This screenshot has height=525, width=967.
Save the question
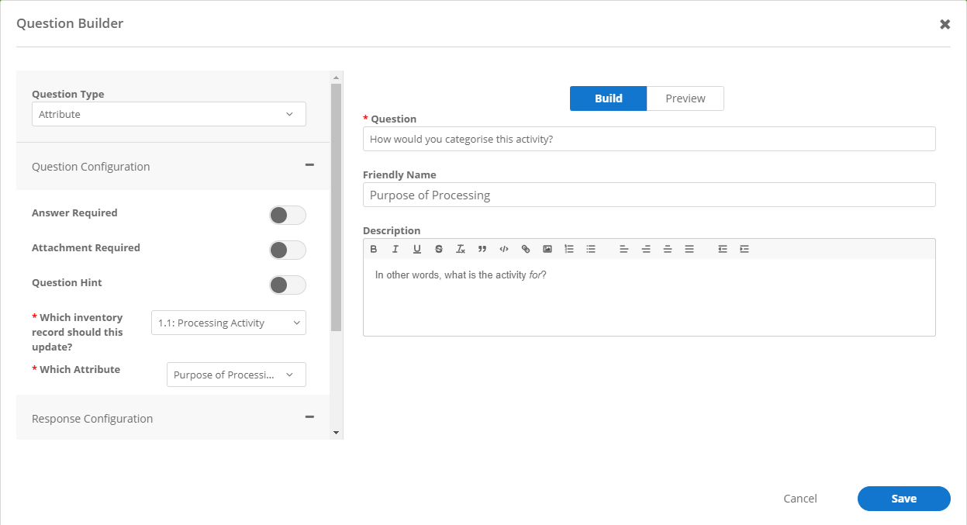tap(903, 499)
